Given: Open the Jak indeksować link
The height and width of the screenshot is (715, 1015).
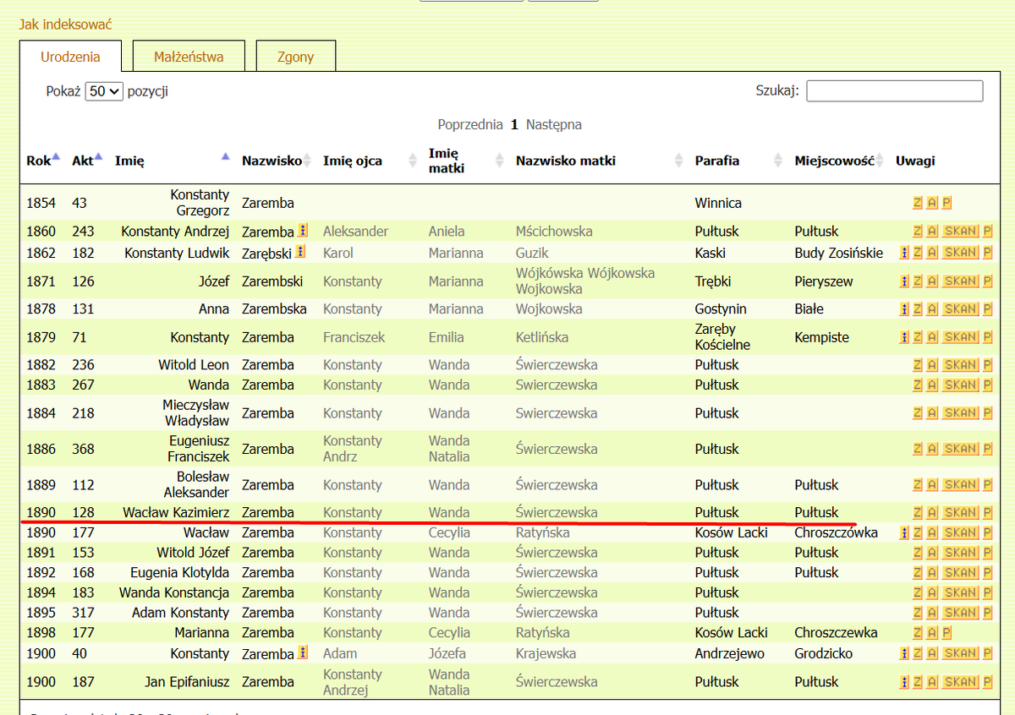Looking at the screenshot, I should [65, 25].
